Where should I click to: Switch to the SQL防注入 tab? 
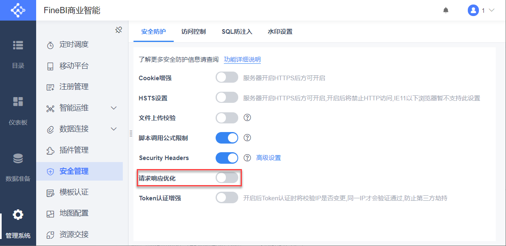(237, 32)
